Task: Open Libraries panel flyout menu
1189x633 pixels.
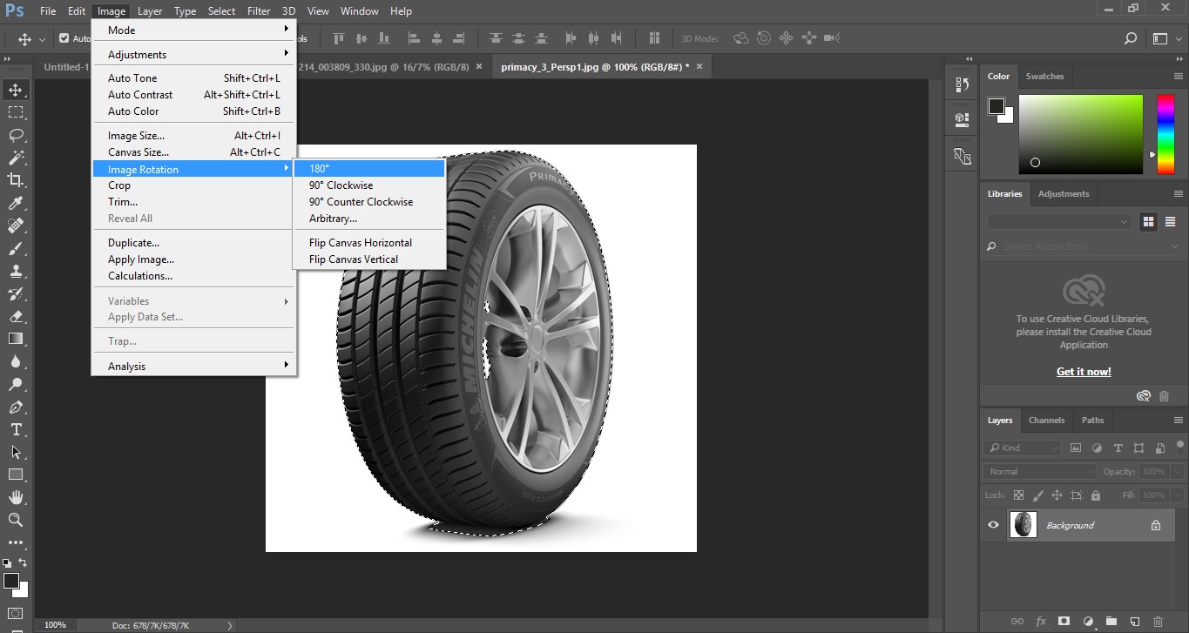Action: pos(1178,194)
